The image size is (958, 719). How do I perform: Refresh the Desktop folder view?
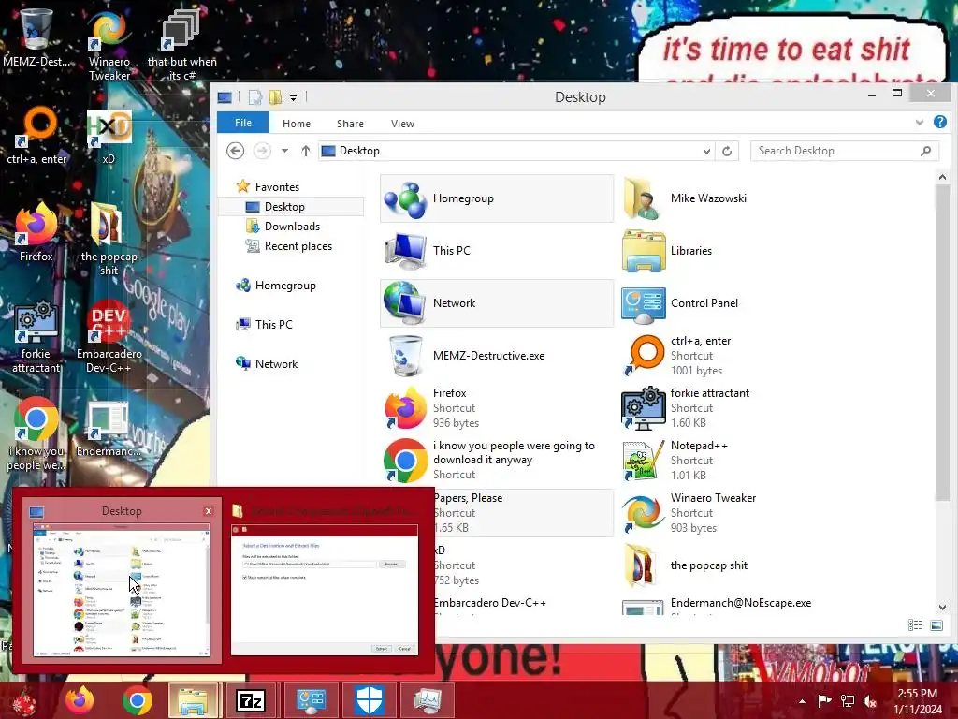[x=727, y=151]
